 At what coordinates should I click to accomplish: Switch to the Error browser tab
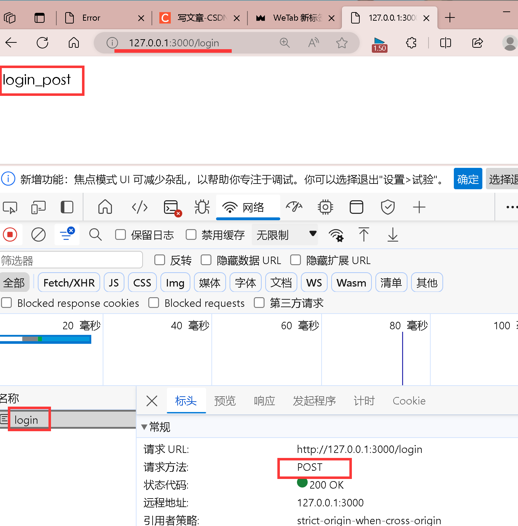click(103, 17)
